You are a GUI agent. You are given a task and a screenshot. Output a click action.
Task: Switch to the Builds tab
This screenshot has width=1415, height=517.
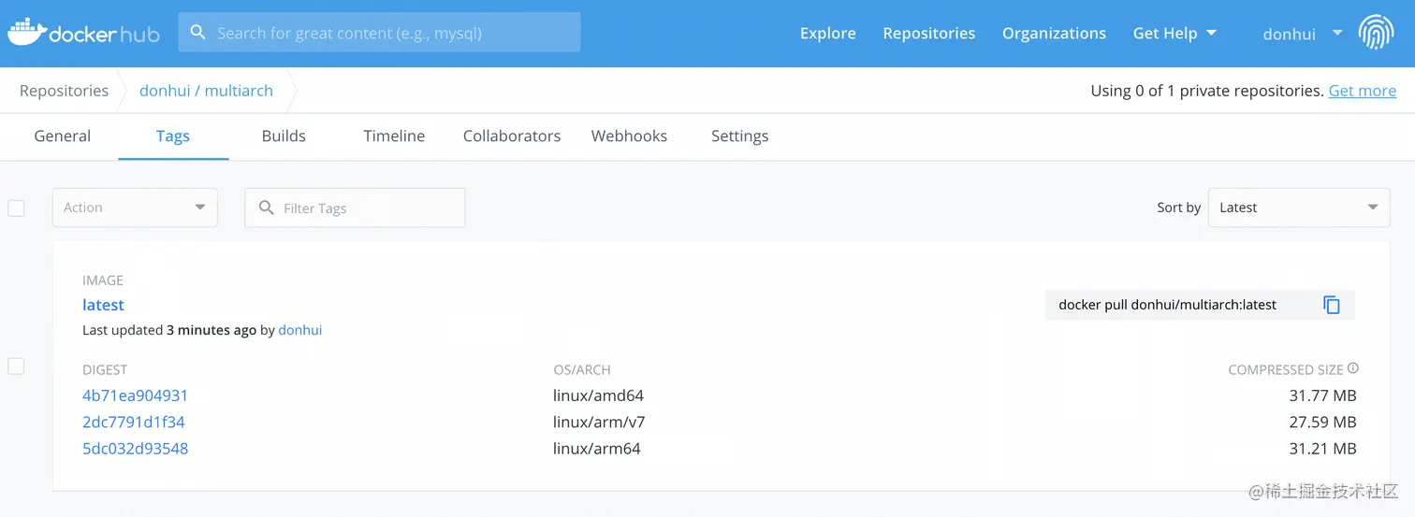[284, 136]
